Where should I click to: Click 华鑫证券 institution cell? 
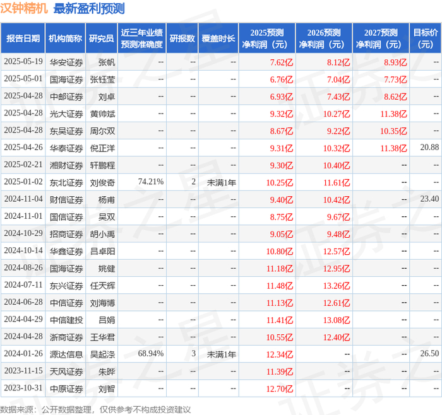pos(66,252)
